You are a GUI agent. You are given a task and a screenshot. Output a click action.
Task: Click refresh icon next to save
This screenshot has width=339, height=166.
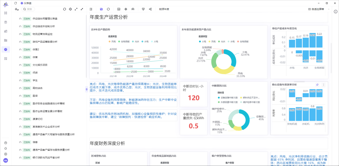[x=108, y=9]
